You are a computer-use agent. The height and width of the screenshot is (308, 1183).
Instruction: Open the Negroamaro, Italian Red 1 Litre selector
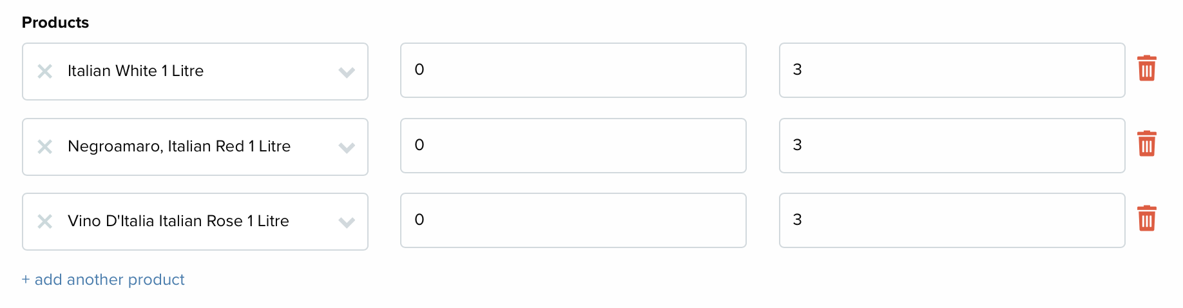pos(195,147)
